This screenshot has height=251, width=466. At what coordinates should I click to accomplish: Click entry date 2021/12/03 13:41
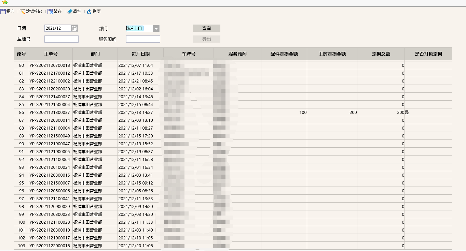coord(136,175)
